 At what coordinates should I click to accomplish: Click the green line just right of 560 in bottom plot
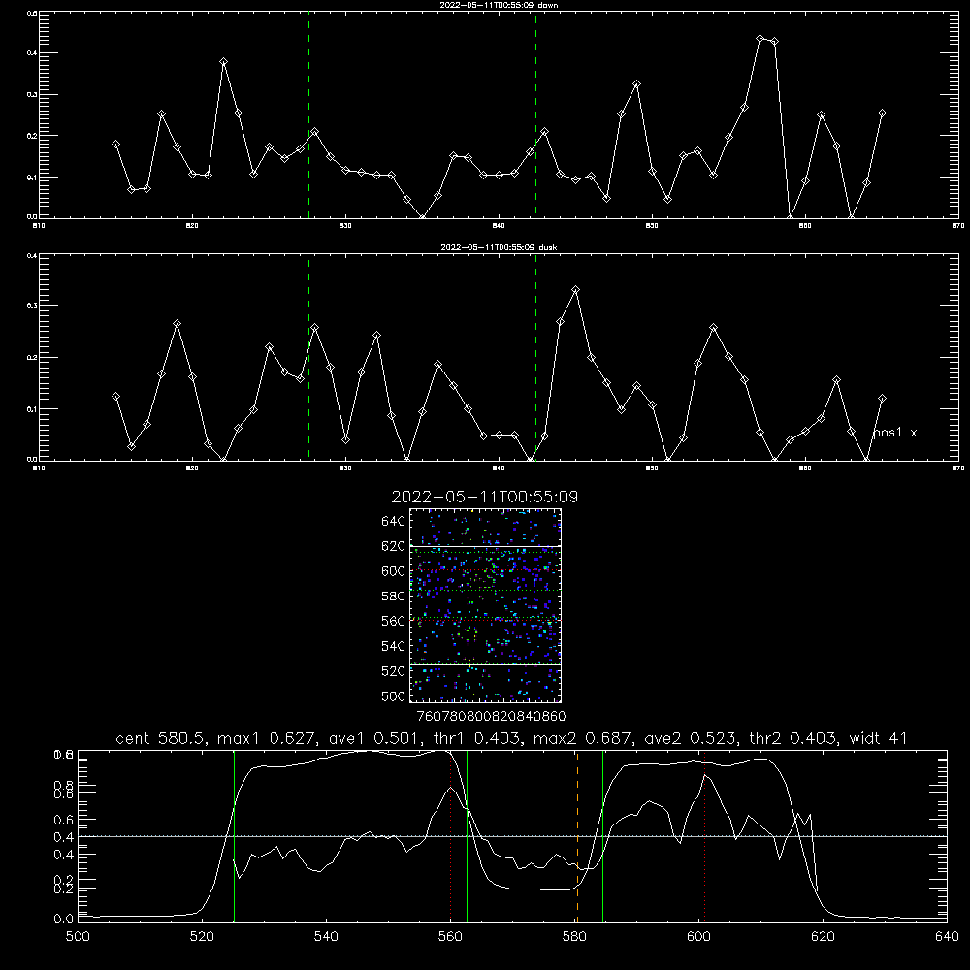[x=468, y=836]
